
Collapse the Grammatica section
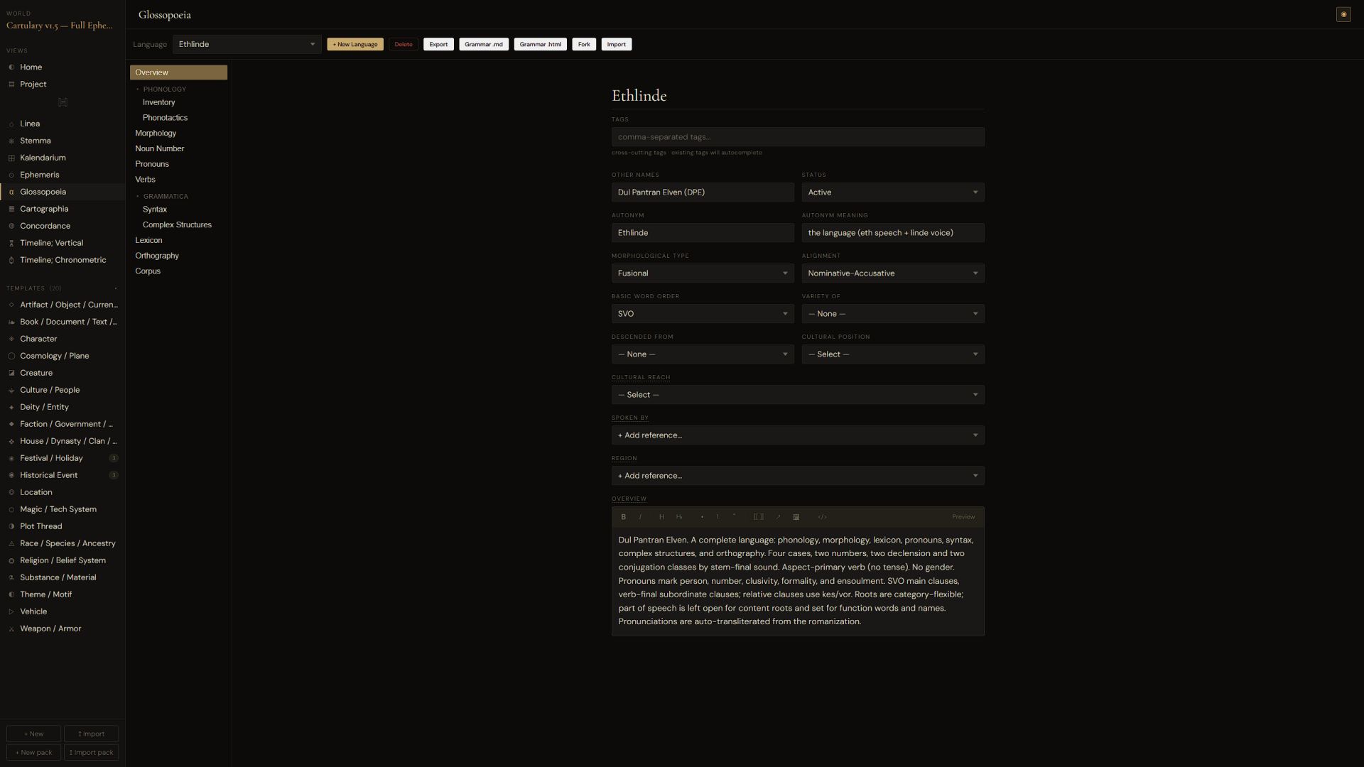pos(138,197)
